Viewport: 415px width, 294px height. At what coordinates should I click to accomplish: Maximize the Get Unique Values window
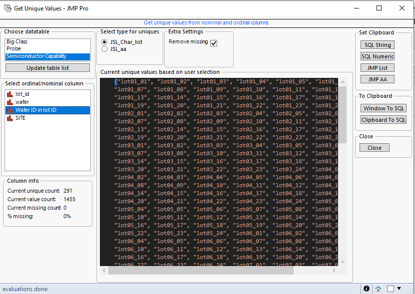tap(379, 8)
